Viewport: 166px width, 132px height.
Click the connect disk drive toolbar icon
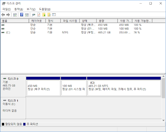coord(33,15)
